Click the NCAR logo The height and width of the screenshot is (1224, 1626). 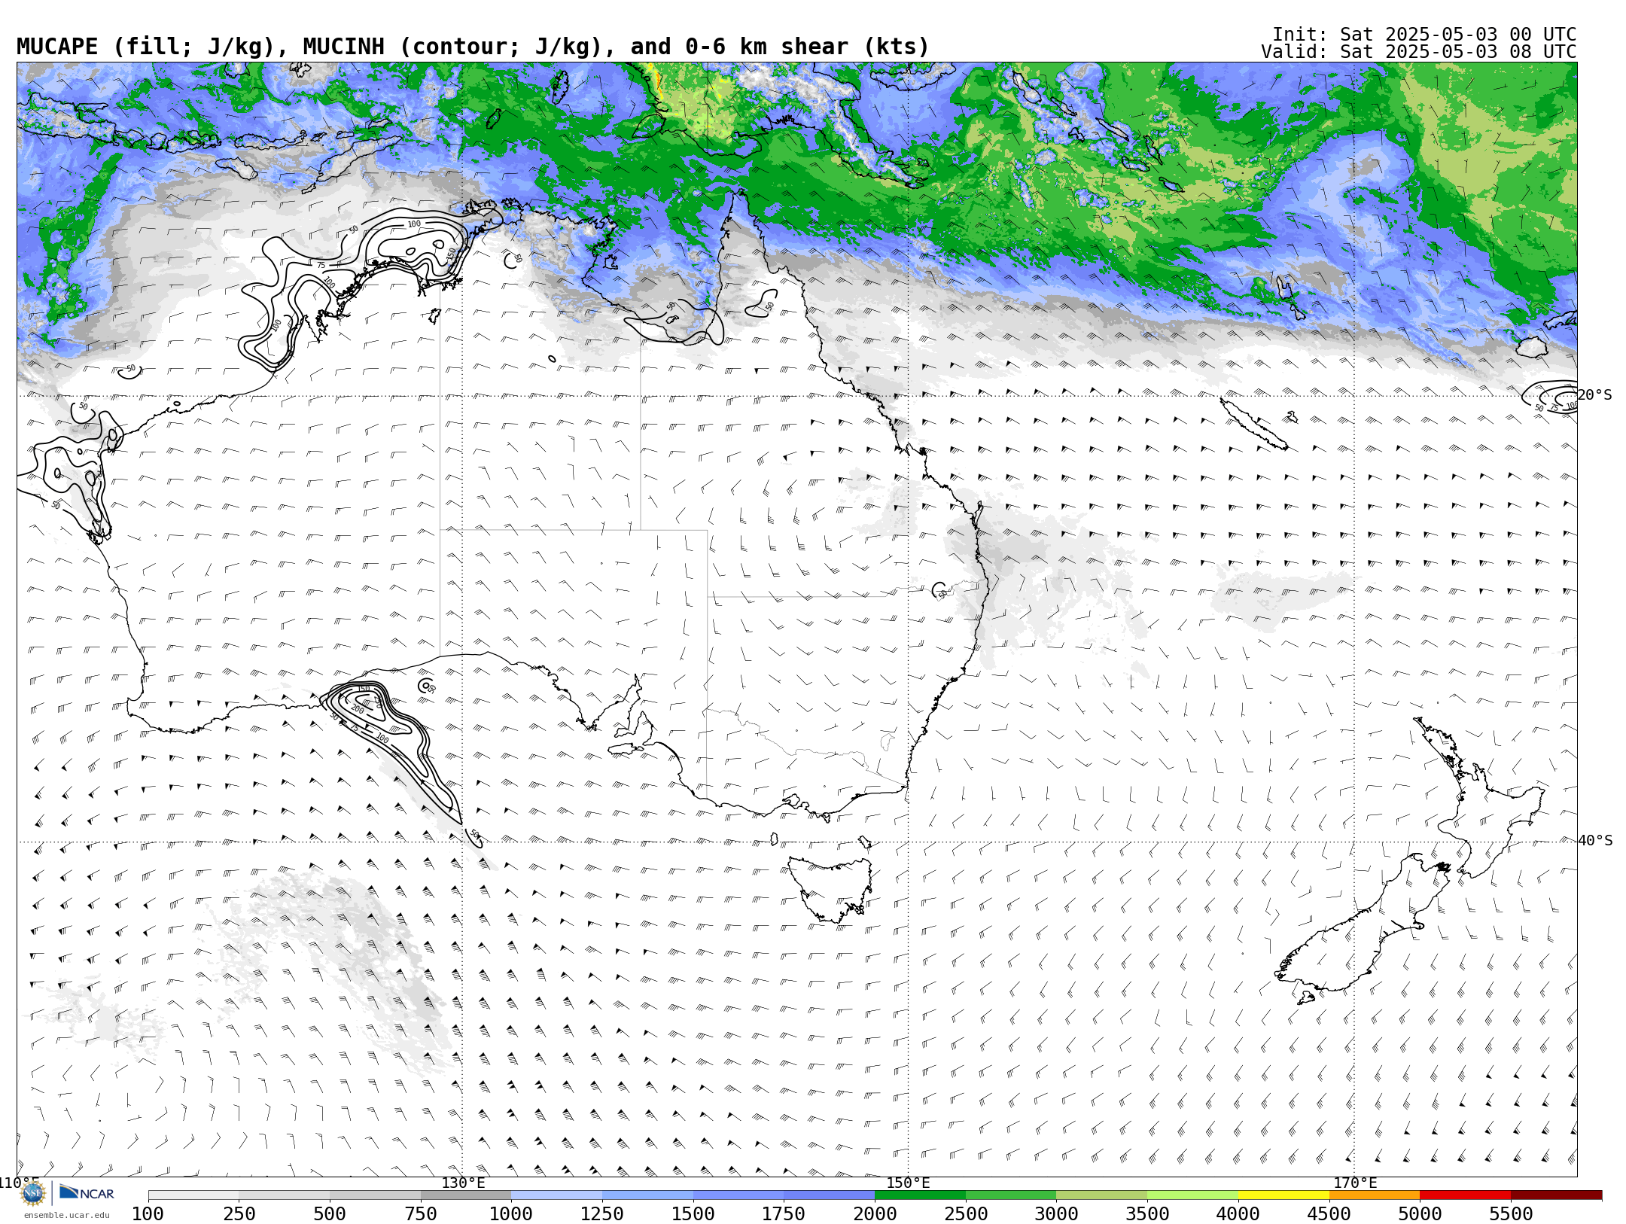click(87, 1193)
